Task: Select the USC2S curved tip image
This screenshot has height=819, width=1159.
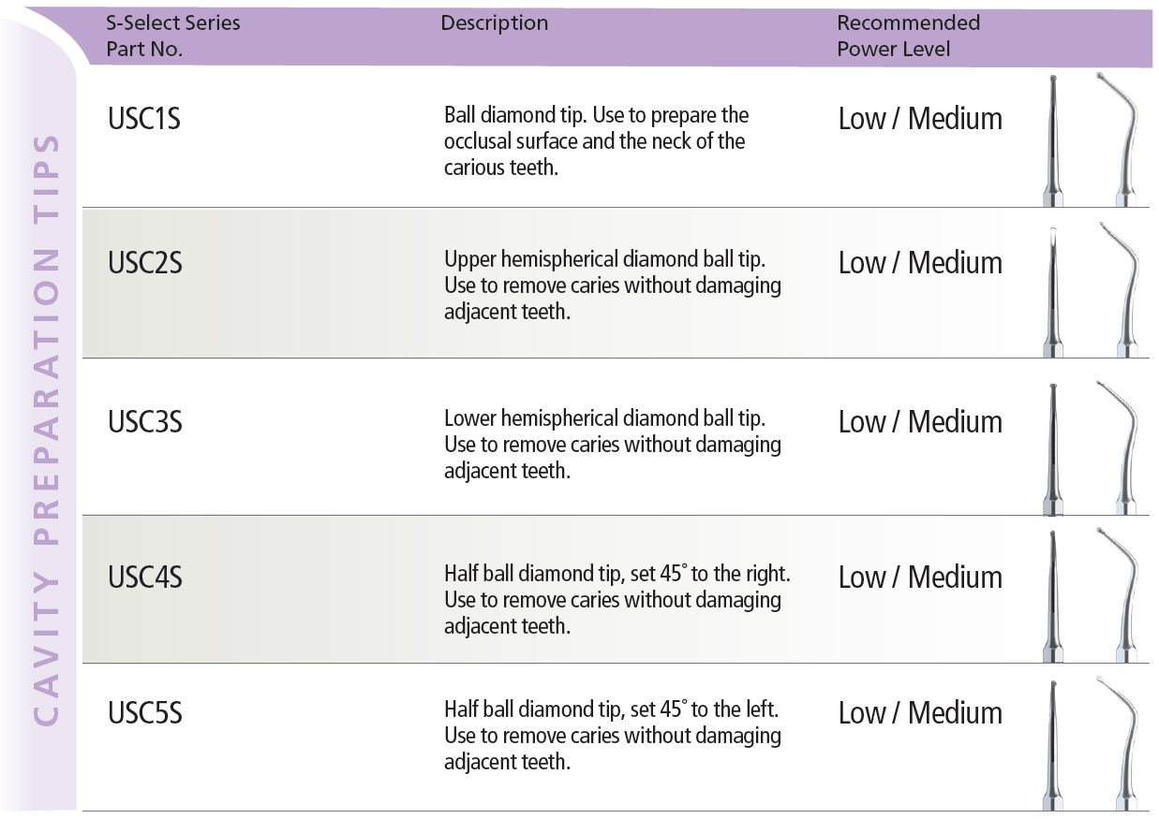Action: [1122, 289]
